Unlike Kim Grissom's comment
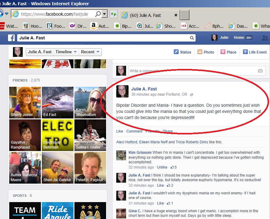The image size is (270, 219). 162,167
